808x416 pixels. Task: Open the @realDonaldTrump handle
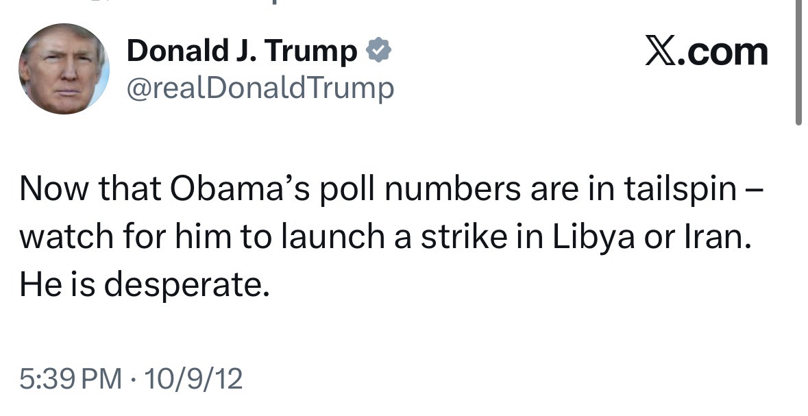click(x=260, y=88)
